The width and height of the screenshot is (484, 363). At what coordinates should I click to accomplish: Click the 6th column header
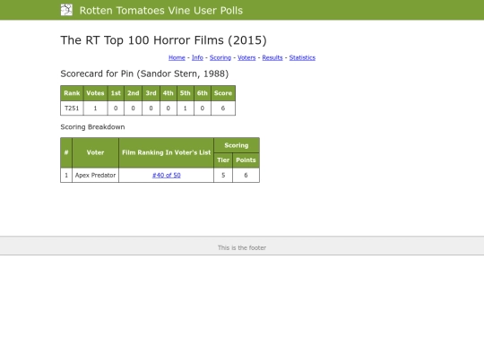click(x=203, y=93)
